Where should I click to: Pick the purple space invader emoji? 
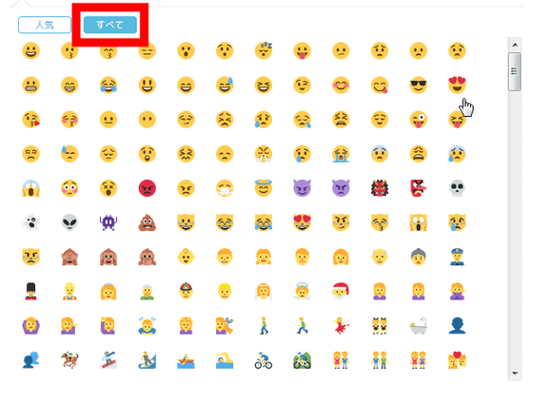(x=109, y=222)
